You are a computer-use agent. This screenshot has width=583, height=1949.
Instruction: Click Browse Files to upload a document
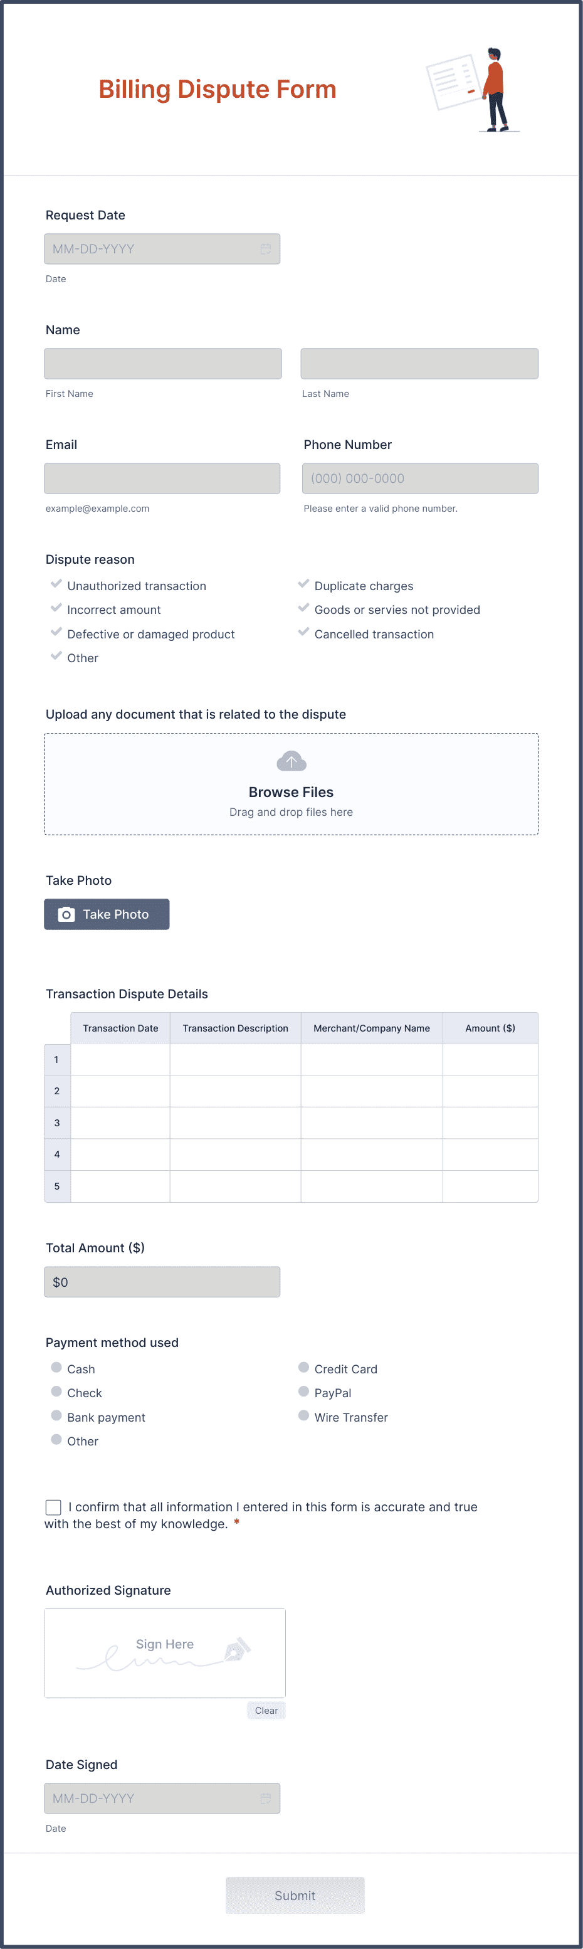[291, 792]
